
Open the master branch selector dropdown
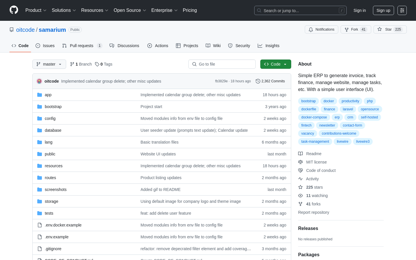(49, 64)
